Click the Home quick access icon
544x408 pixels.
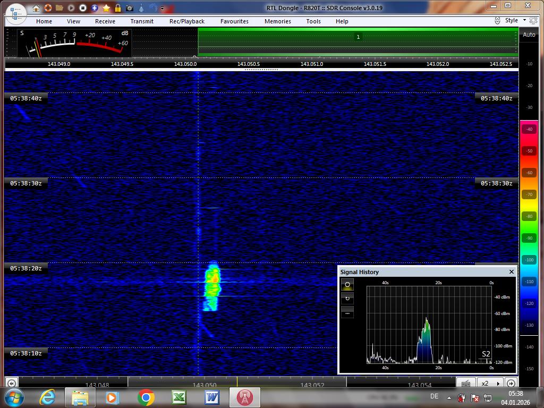pos(36,8)
